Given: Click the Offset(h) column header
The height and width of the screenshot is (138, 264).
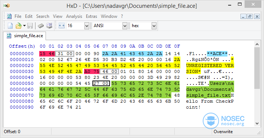Looking at the screenshot, I should [22, 46].
